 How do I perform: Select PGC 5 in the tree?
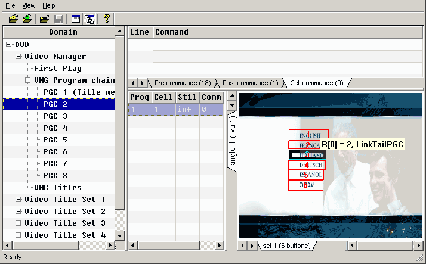pos(55,140)
